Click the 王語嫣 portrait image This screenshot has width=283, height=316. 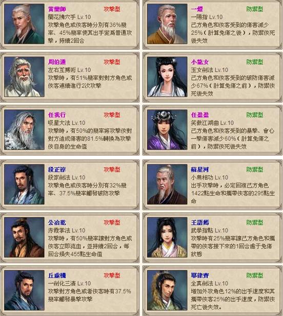[x=167, y=237]
